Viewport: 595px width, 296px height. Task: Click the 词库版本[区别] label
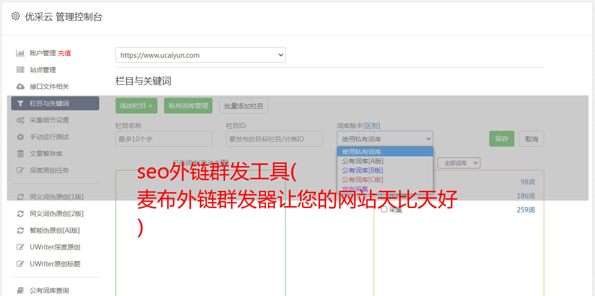pyautogui.click(x=358, y=126)
